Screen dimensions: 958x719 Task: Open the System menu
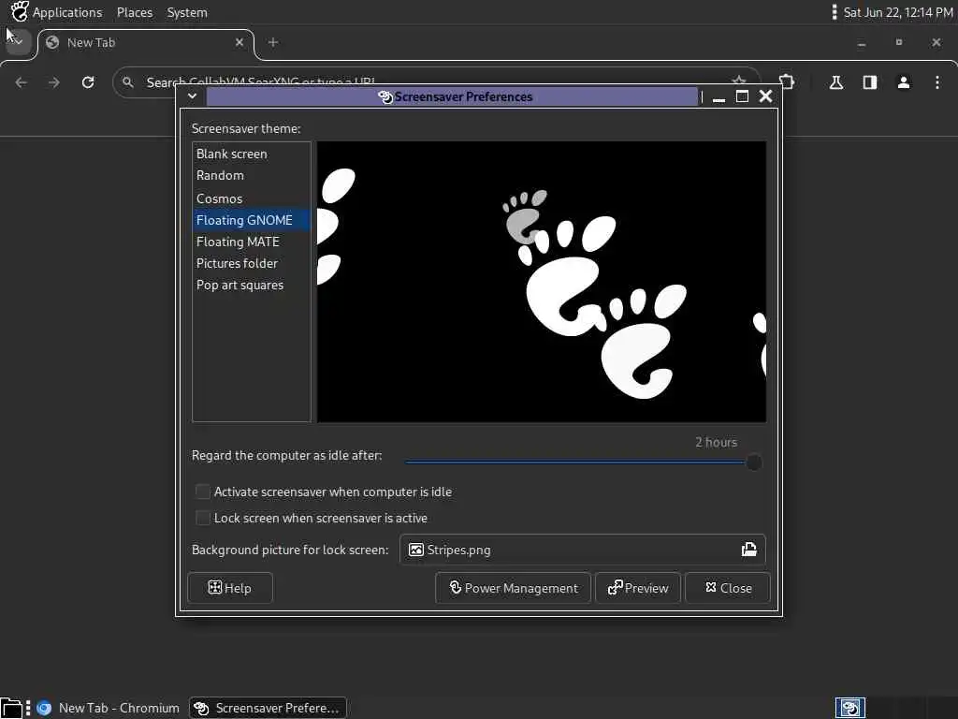[x=187, y=12]
